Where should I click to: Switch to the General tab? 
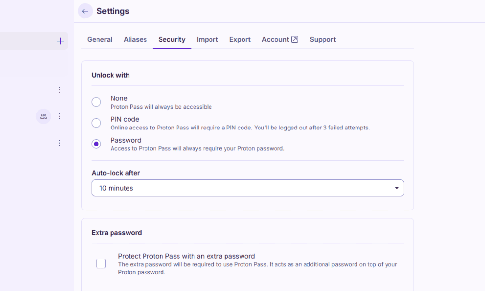pos(99,40)
